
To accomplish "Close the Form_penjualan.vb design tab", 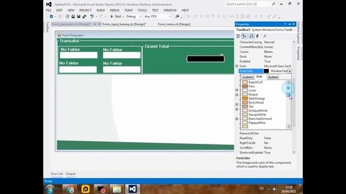I will [x=99, y=24].
